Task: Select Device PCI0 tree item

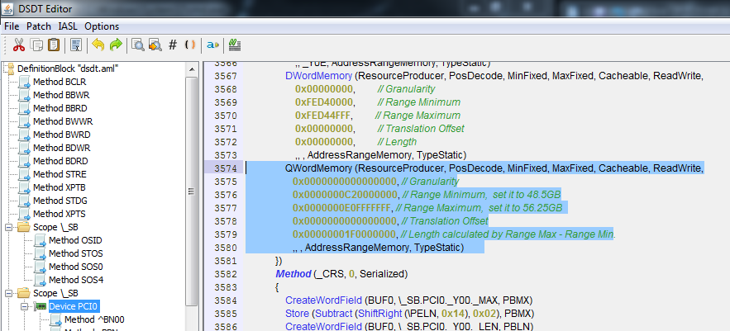Action: 74,306
